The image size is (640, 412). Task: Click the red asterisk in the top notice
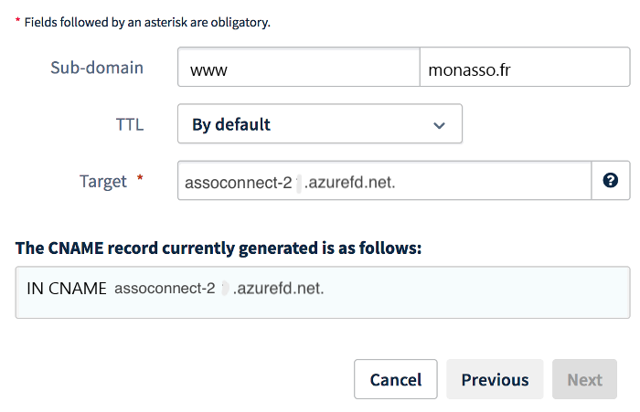17,20
